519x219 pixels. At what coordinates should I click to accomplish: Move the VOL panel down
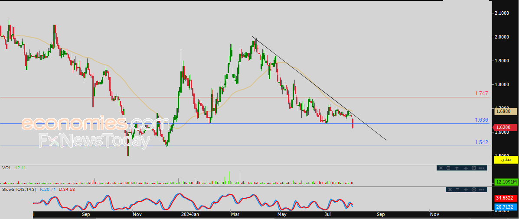click(x=466, y=168)
